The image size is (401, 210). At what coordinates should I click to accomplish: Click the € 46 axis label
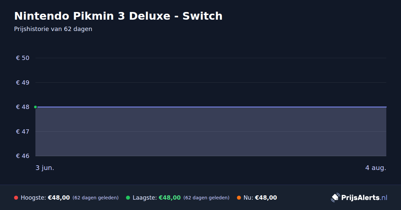pyautogui.click(x=23, y=156)
